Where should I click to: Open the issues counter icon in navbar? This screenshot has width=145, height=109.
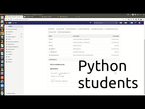[120, 23]
